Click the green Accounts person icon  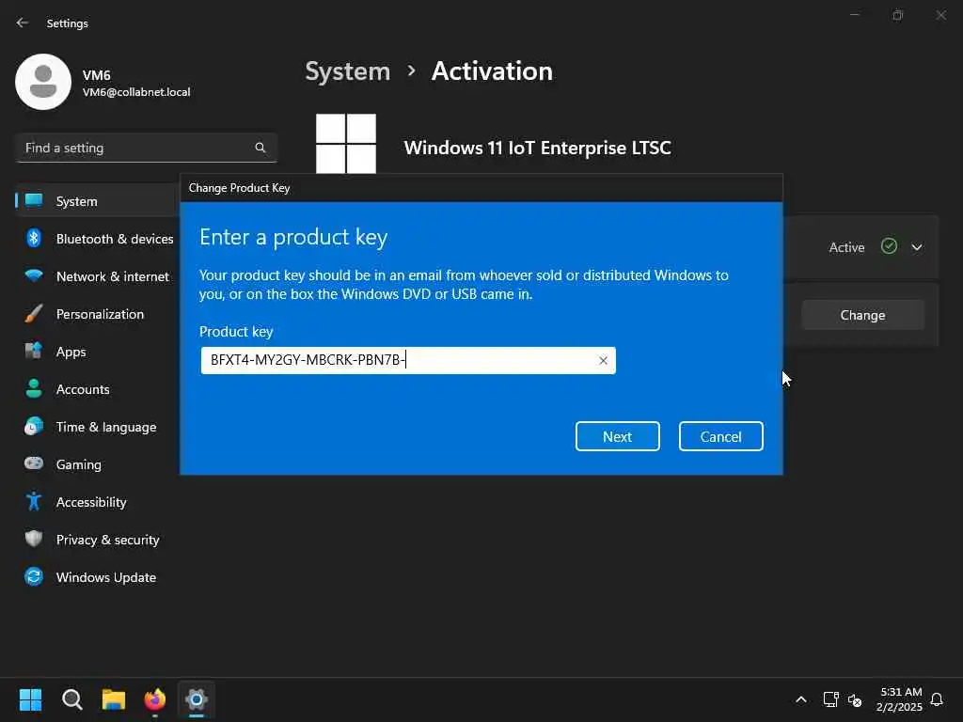[x=34, y=388]
